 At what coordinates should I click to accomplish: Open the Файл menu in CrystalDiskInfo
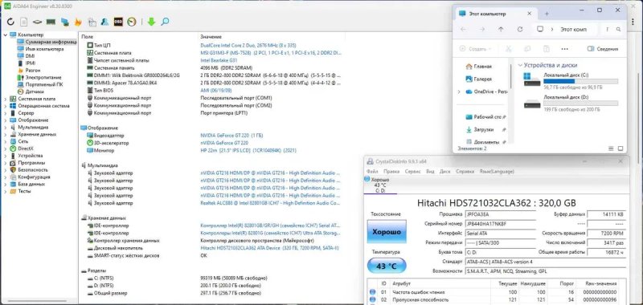pyautogui.click(x=372, y=172)
